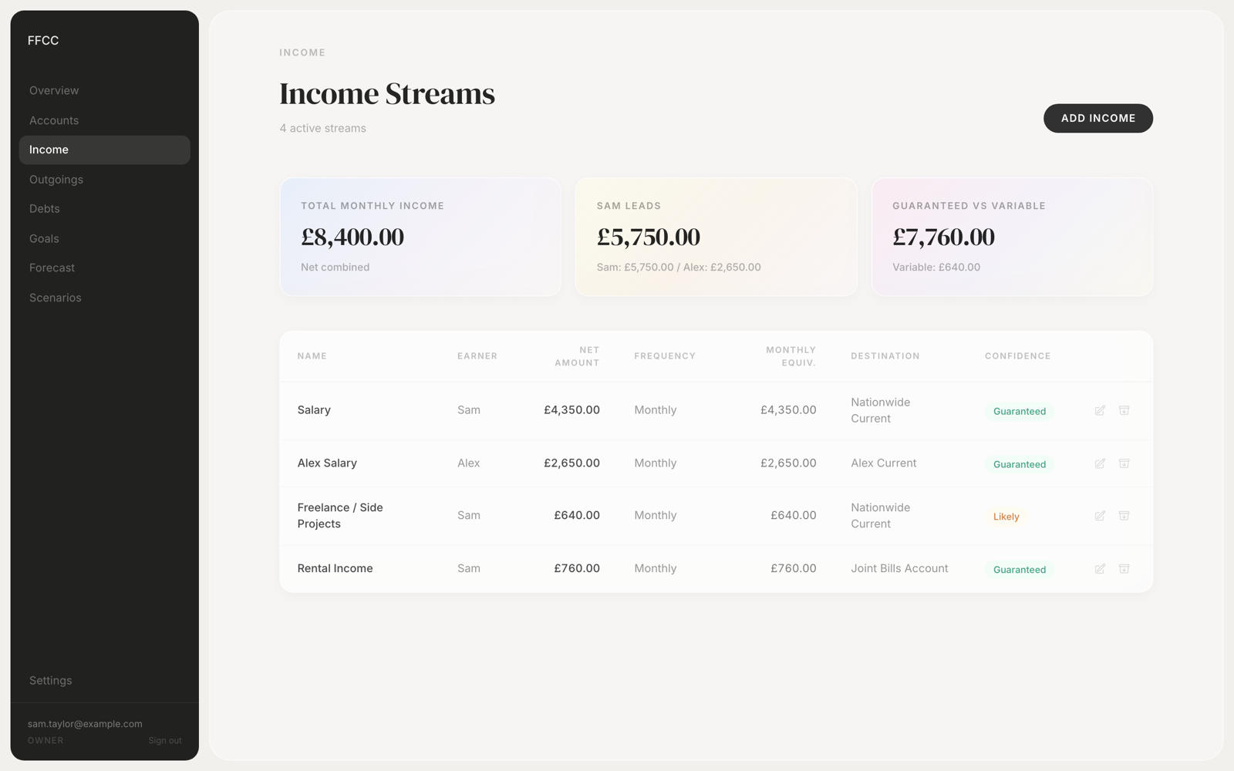The width and height of the screenshot is (1234, 771).
Task: Click the Destination column header
Action: (x=885, y=356)
